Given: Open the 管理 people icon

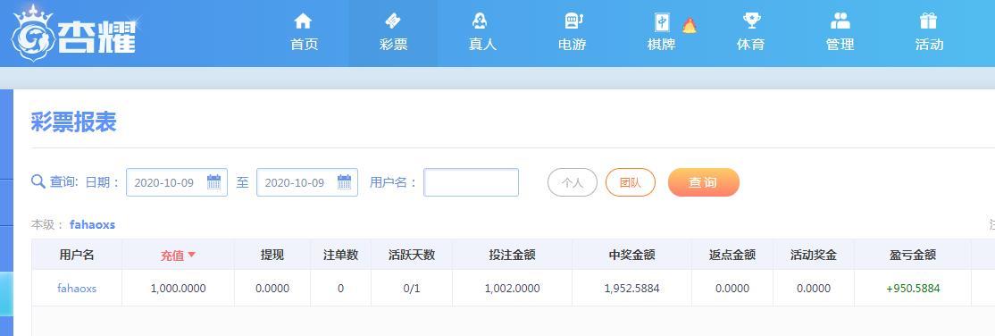Looking at the screenshot, I should 840,21.
